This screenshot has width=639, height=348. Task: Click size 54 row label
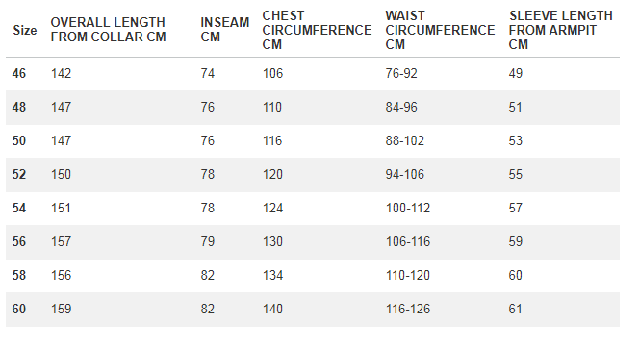(x=18, y=208)
